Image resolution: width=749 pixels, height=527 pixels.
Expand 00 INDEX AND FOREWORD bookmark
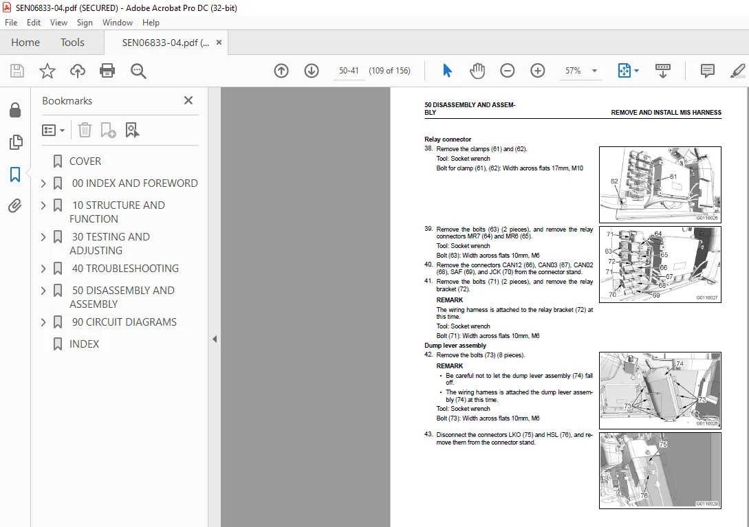coord(43,183)
